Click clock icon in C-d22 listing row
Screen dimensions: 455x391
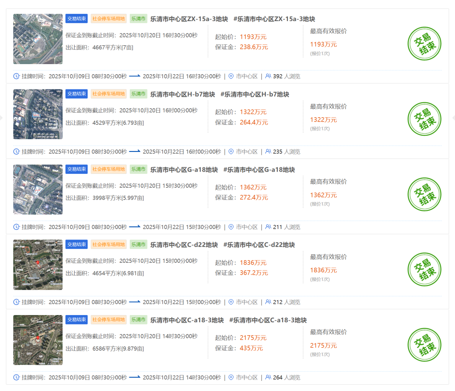16,302
